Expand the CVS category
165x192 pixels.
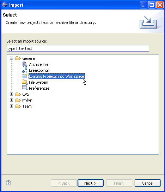[x=11, y=94]
